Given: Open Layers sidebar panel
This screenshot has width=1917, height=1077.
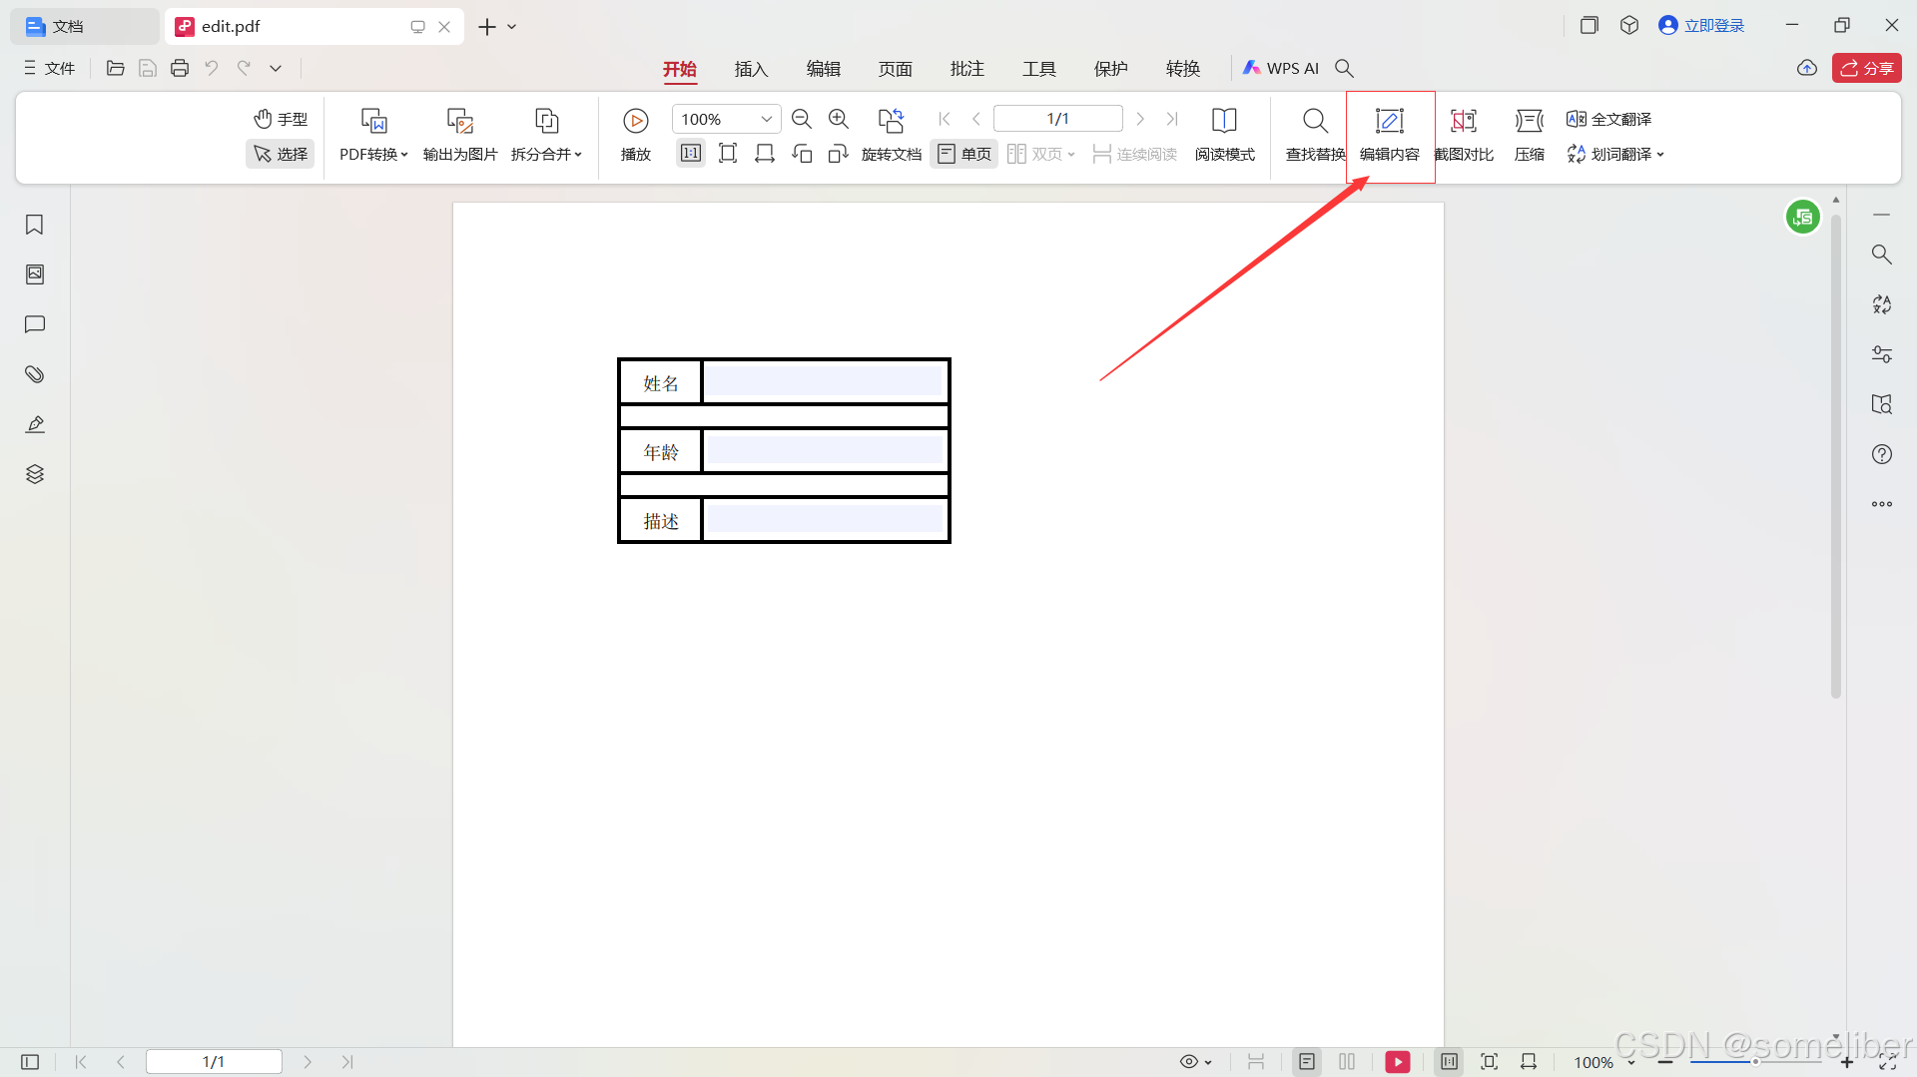Looking at the screenshot, I should point(35,474).
